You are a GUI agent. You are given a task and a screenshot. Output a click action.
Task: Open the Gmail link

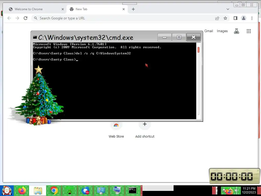point(208,31)
